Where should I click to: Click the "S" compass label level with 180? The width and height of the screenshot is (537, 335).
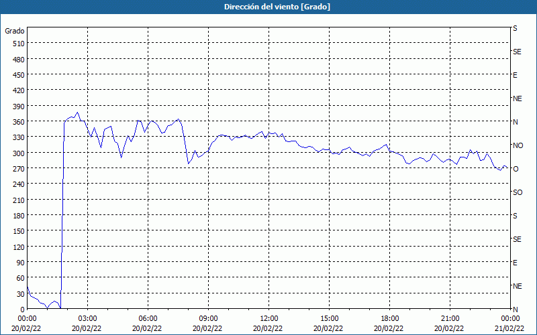point(515,216)
